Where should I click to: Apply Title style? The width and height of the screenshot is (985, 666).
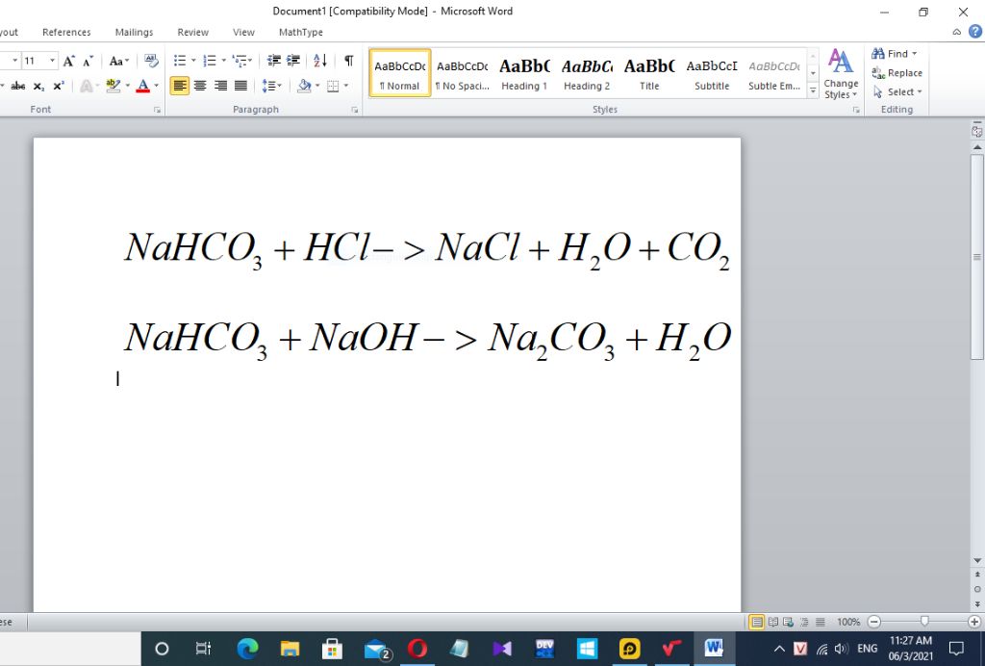click(x=649, y=73)
